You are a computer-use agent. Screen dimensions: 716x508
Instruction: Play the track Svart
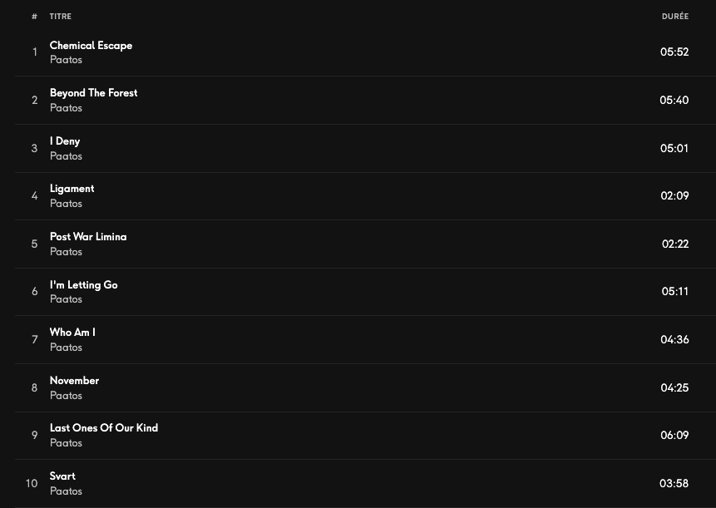pyautogui.click(x=62, y=476)
